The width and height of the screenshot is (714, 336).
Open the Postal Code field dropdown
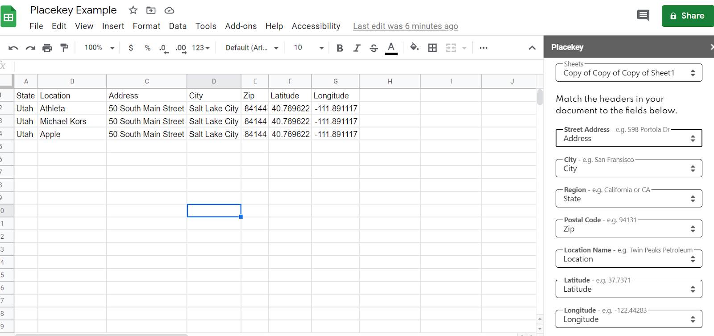click(629, 228)
